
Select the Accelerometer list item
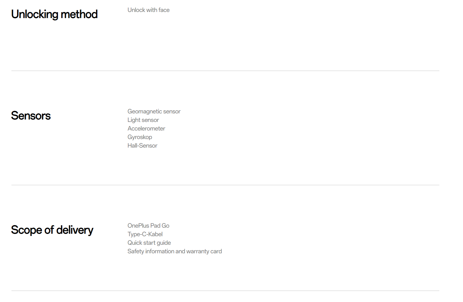[x=146, y=128]
